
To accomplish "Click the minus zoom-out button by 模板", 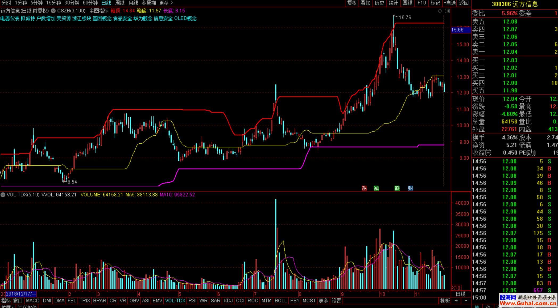I will point(466,301).
